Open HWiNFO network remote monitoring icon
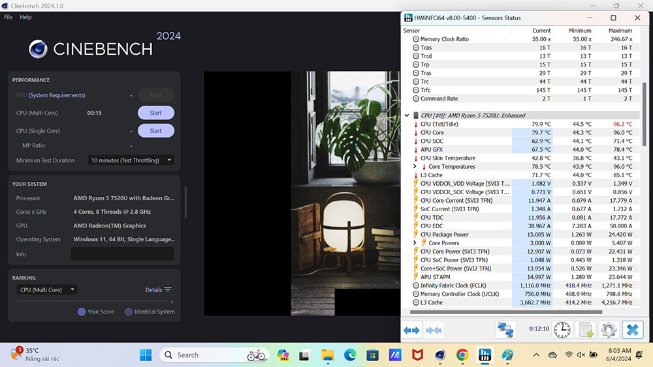653x367 pixels. tap(505, 330)
